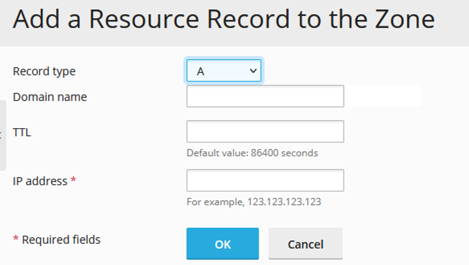Select the letter A value in Record type

pyautogui.click(x=201, y=71)
